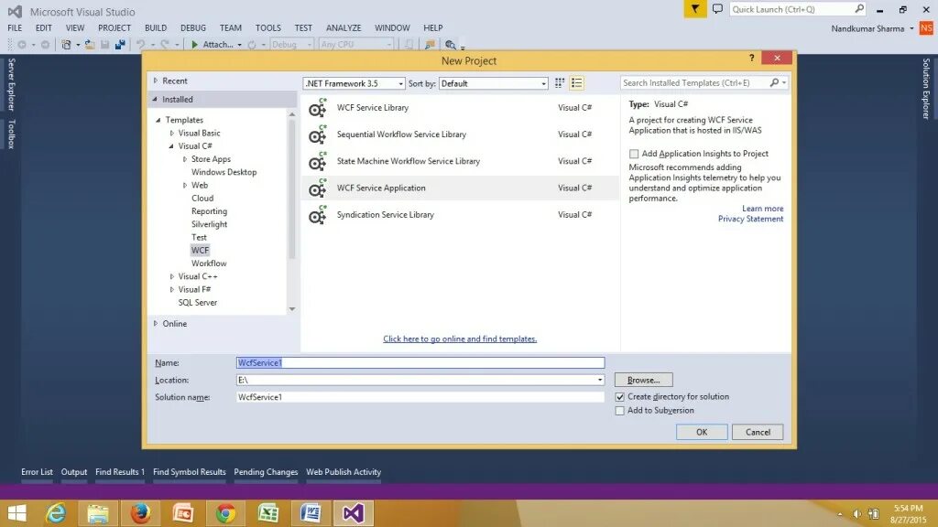Open the Privacy Statement link
Screen dimensions: 938x527
751,219
